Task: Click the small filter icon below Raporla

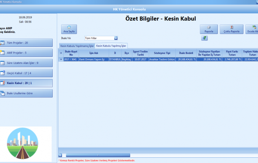Action: point(204,38)
